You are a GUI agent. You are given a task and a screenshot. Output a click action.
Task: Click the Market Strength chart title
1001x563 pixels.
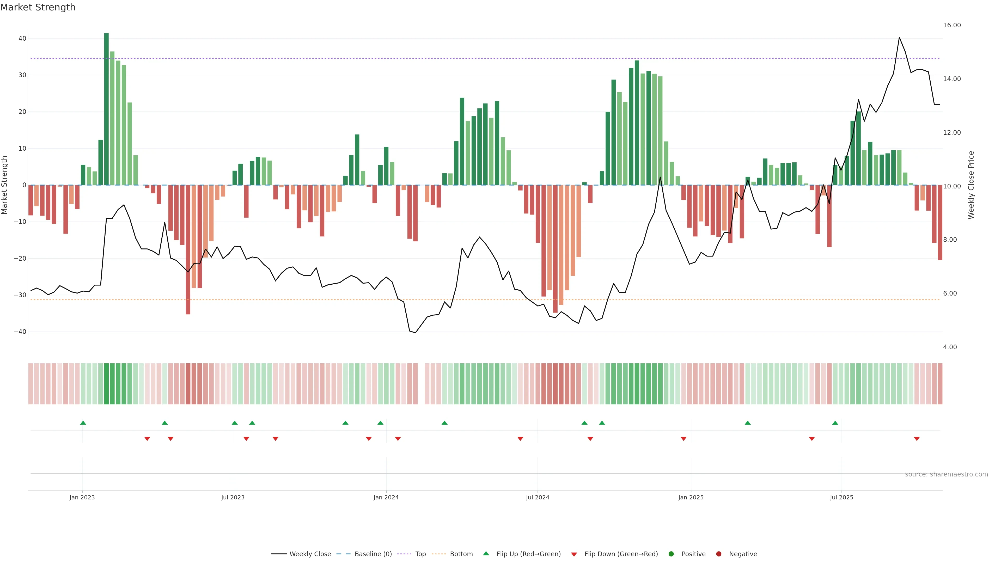[38, 7]
